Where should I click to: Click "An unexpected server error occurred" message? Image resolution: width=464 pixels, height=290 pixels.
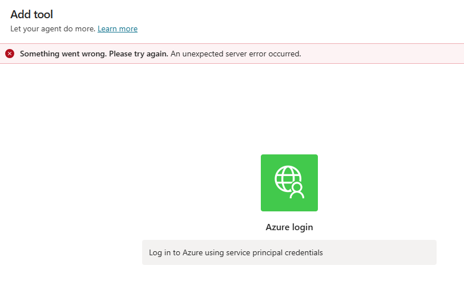(236, 54)
